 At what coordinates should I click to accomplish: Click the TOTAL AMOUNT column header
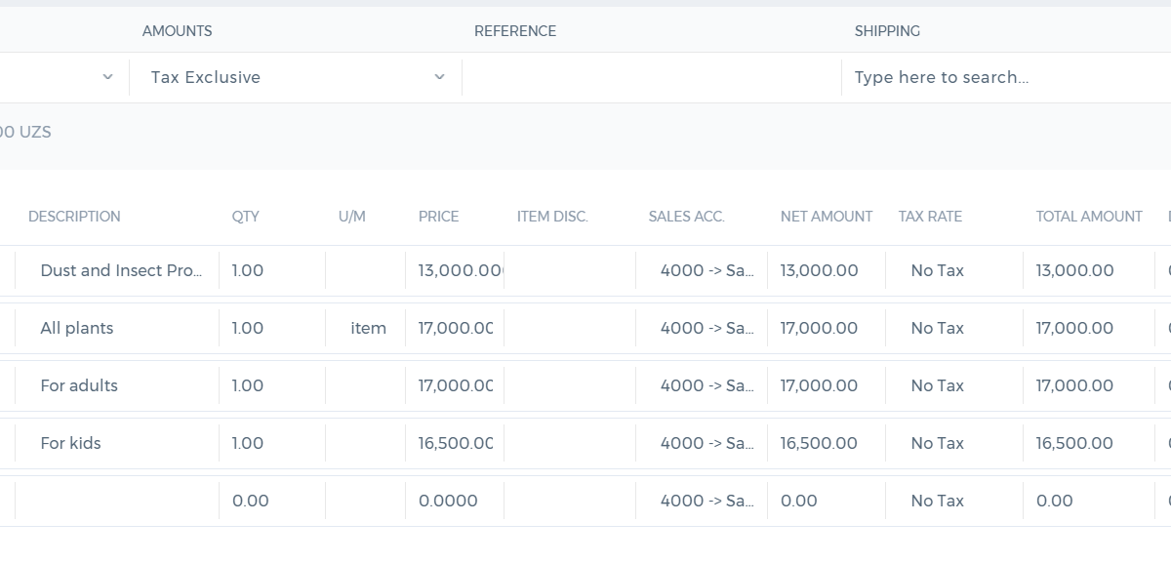click(1089, 217)
